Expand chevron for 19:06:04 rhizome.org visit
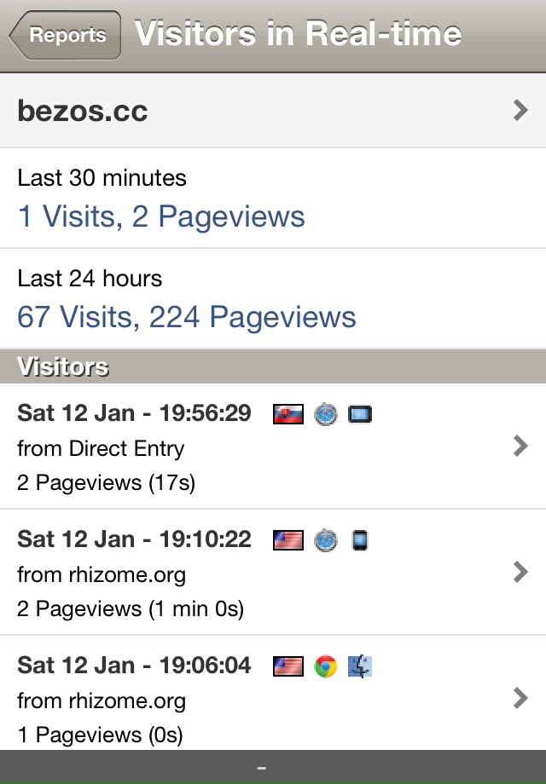The height and width of the screenshot is (784, 546). point(520,698)
